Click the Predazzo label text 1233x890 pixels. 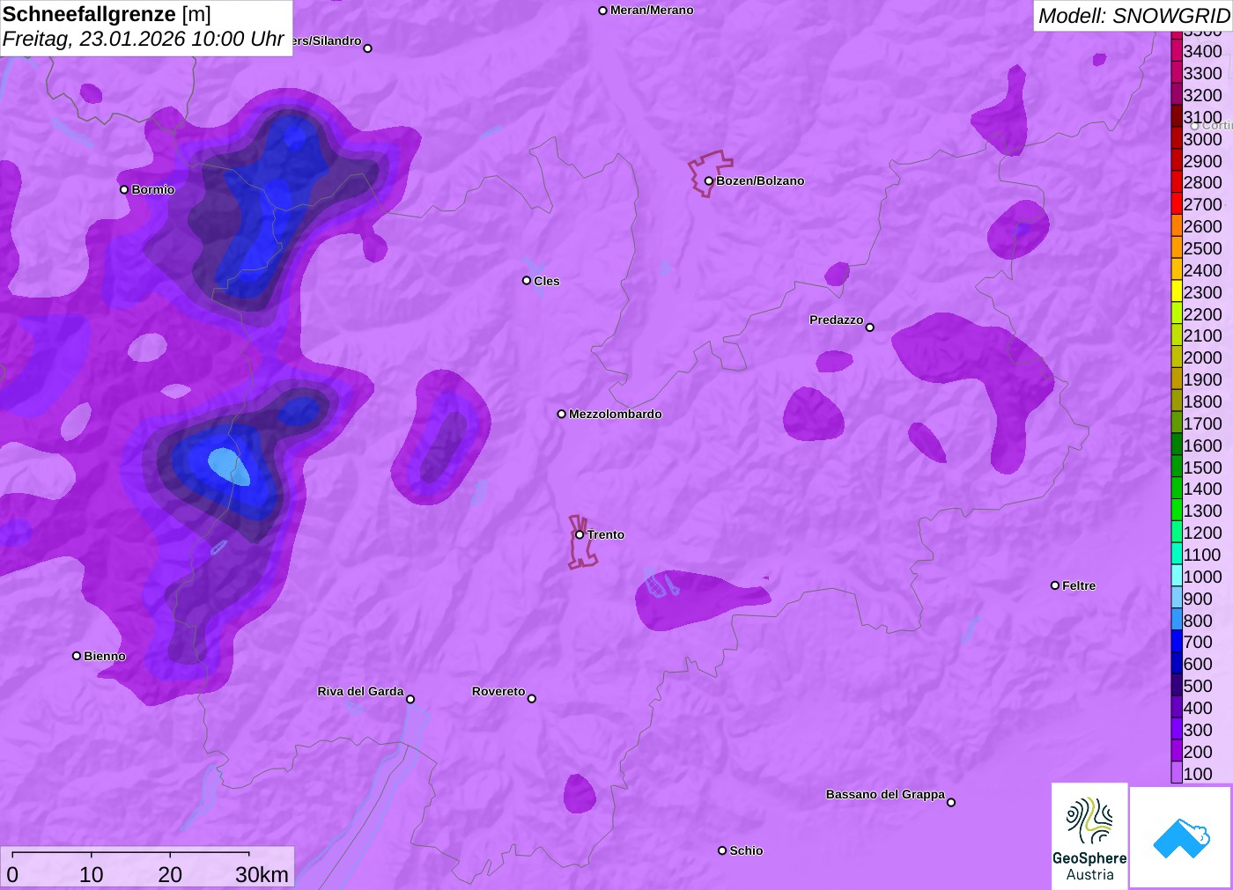click(x=837, y=320)
